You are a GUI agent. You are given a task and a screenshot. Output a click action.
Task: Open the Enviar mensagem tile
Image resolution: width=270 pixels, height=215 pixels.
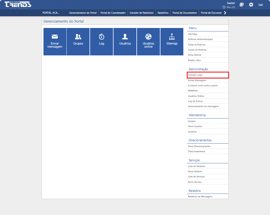(x=55, y=42)
